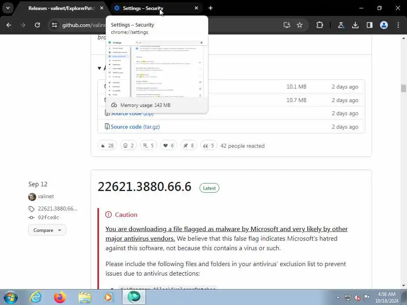
Task: Open the Action Center flag icon
Action: click(x=366, y=297)
